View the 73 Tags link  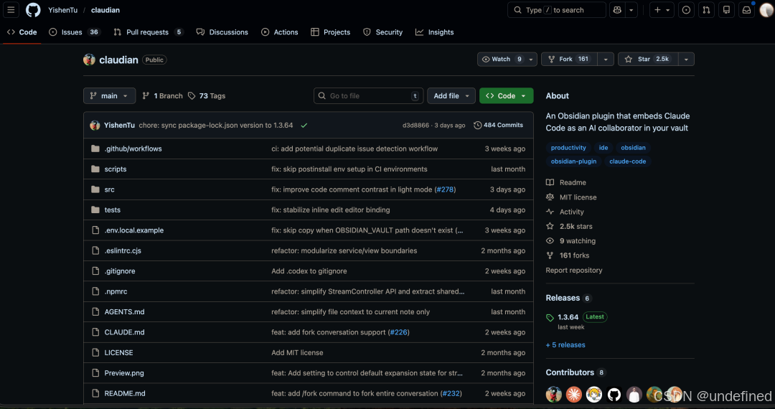(207, 96)
